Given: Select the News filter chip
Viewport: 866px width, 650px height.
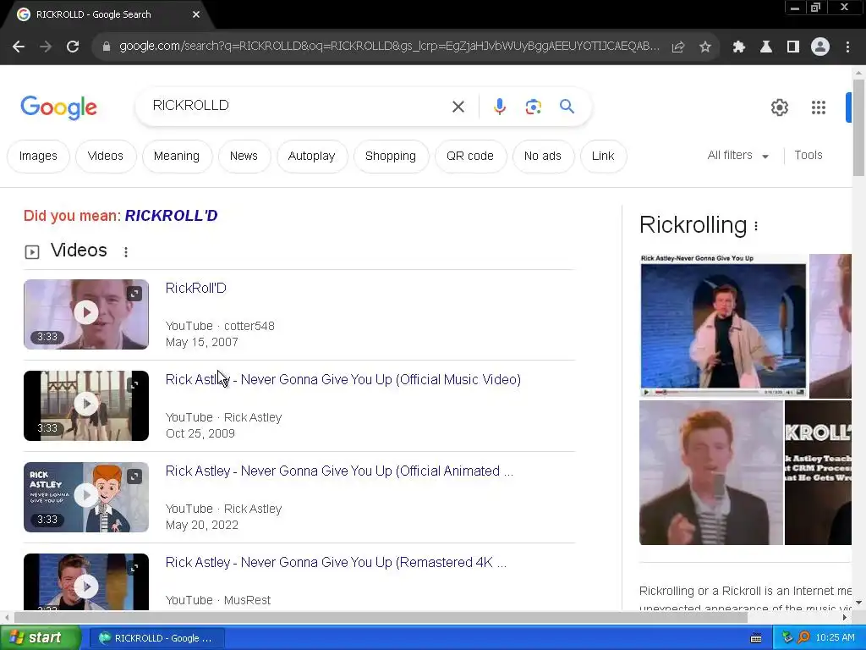Looking at the screenshot, I should coord(244,156).
